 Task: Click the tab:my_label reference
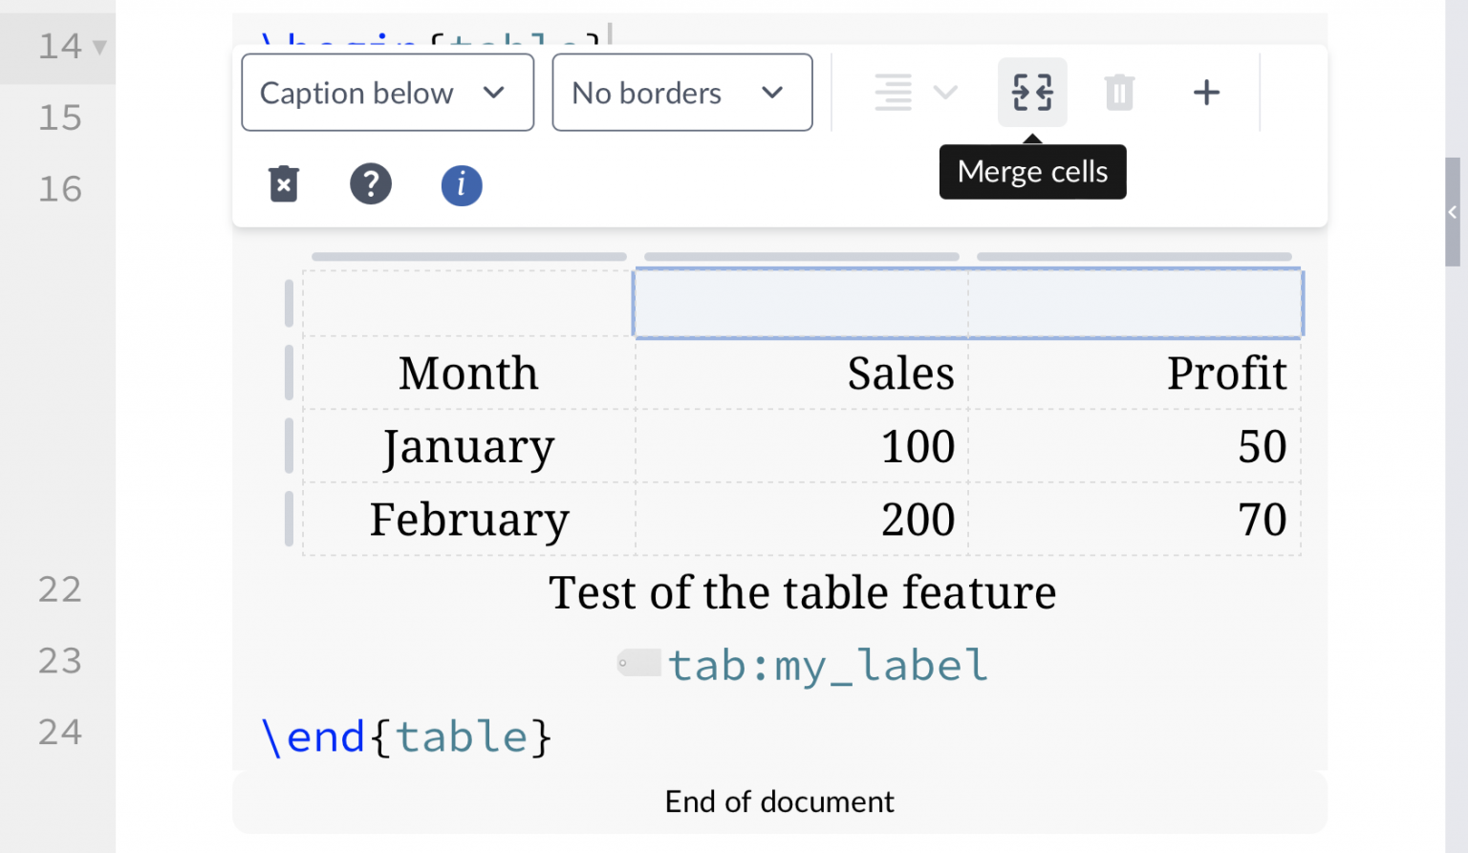pos(827,664)
